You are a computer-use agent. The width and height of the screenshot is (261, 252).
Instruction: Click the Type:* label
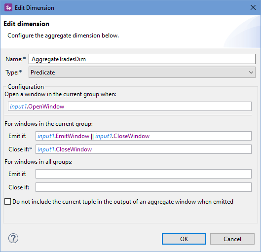pos(14,72)
